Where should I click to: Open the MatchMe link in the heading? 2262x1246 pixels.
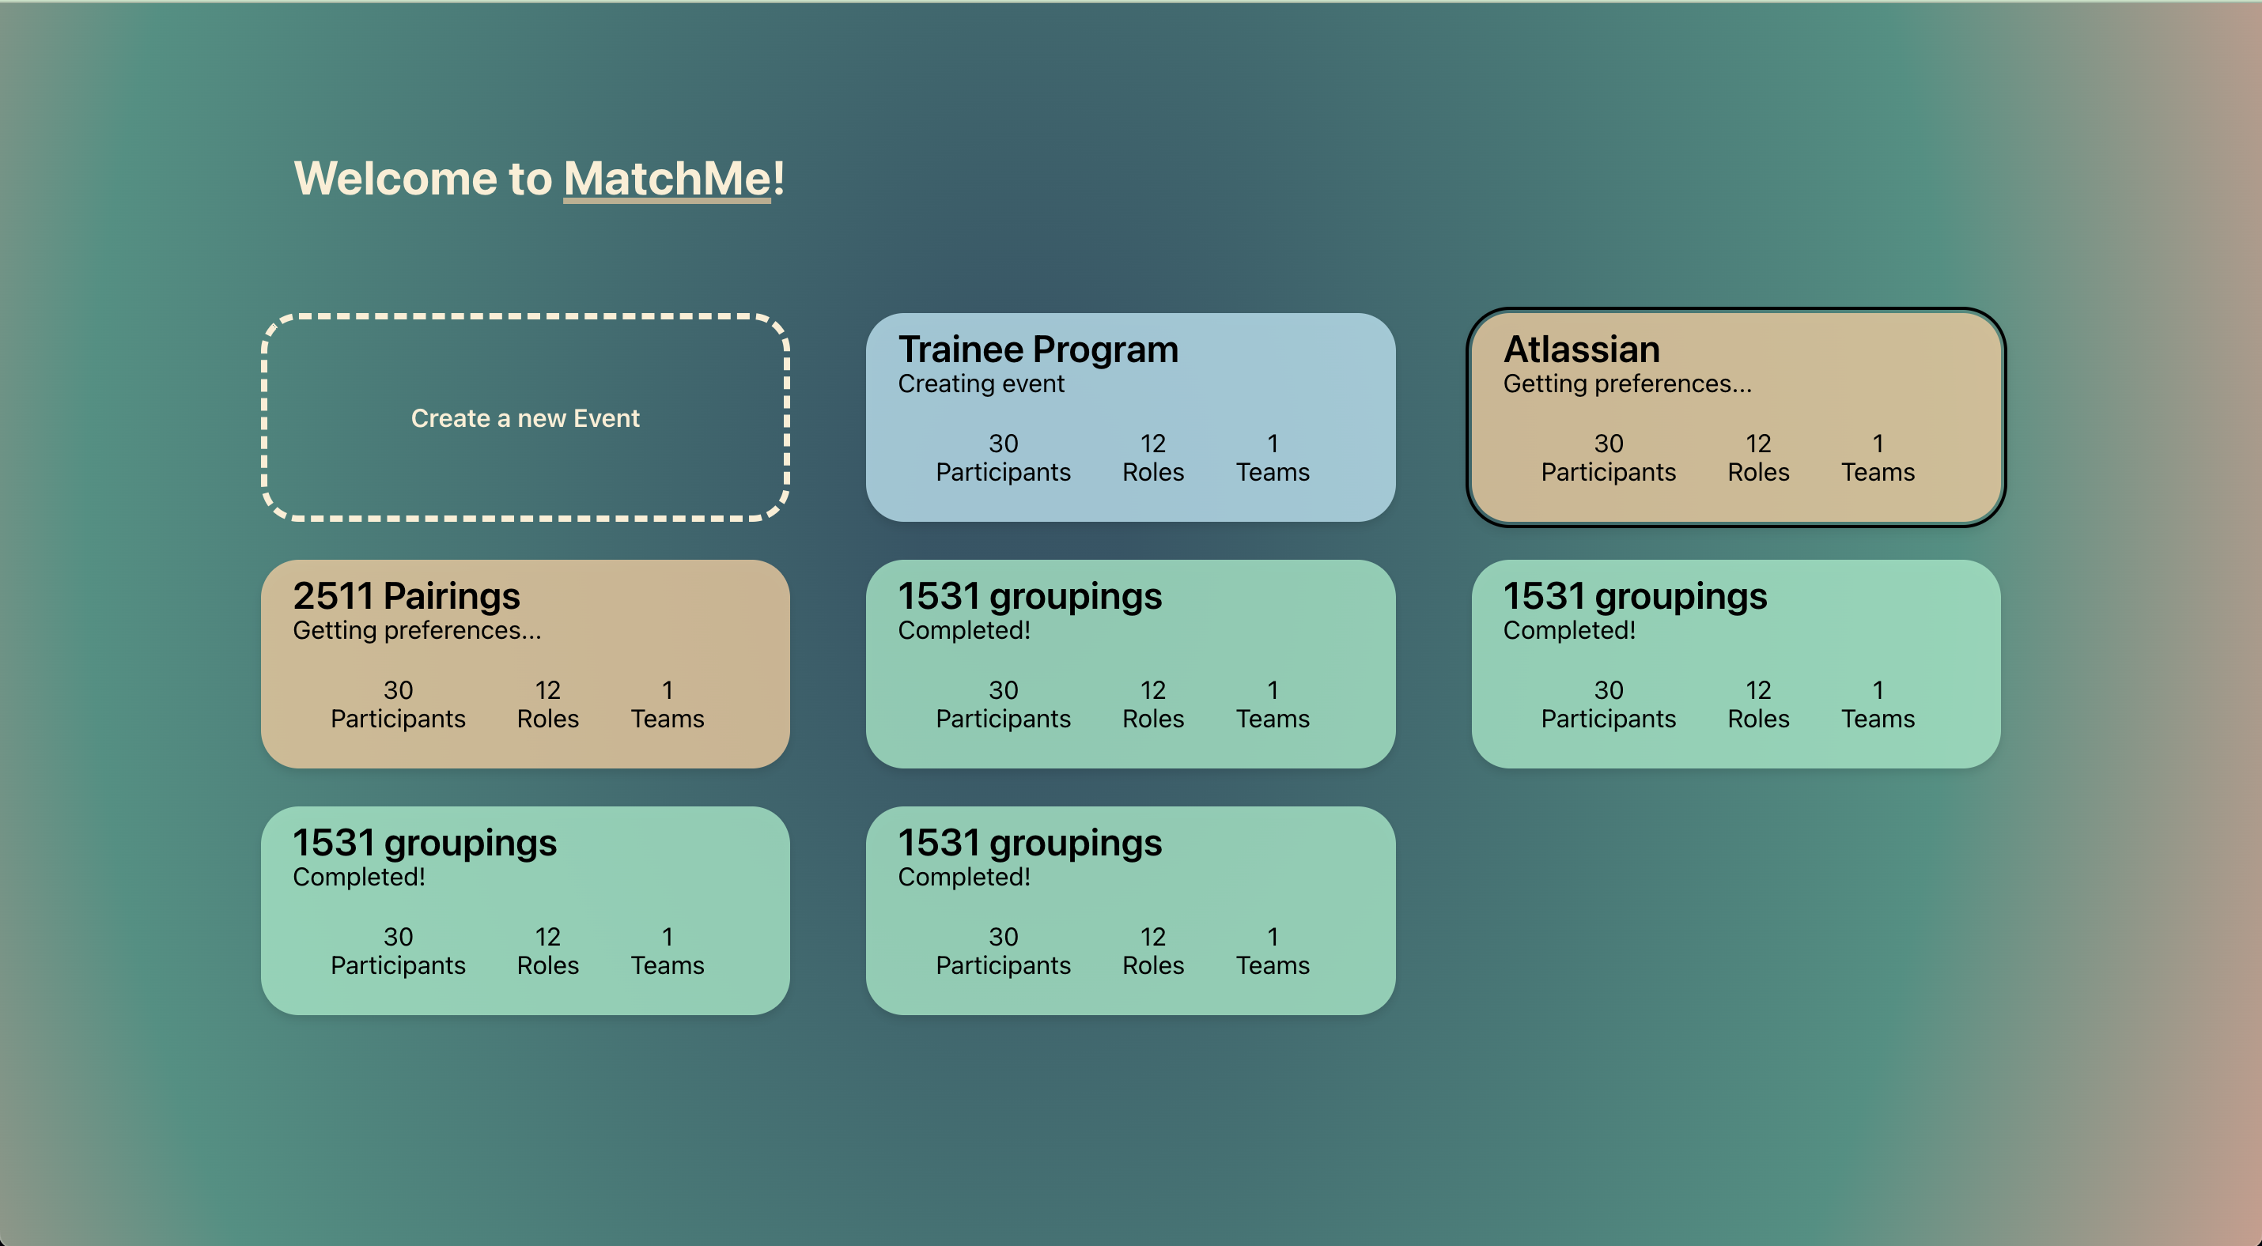[x=668, y=178]
